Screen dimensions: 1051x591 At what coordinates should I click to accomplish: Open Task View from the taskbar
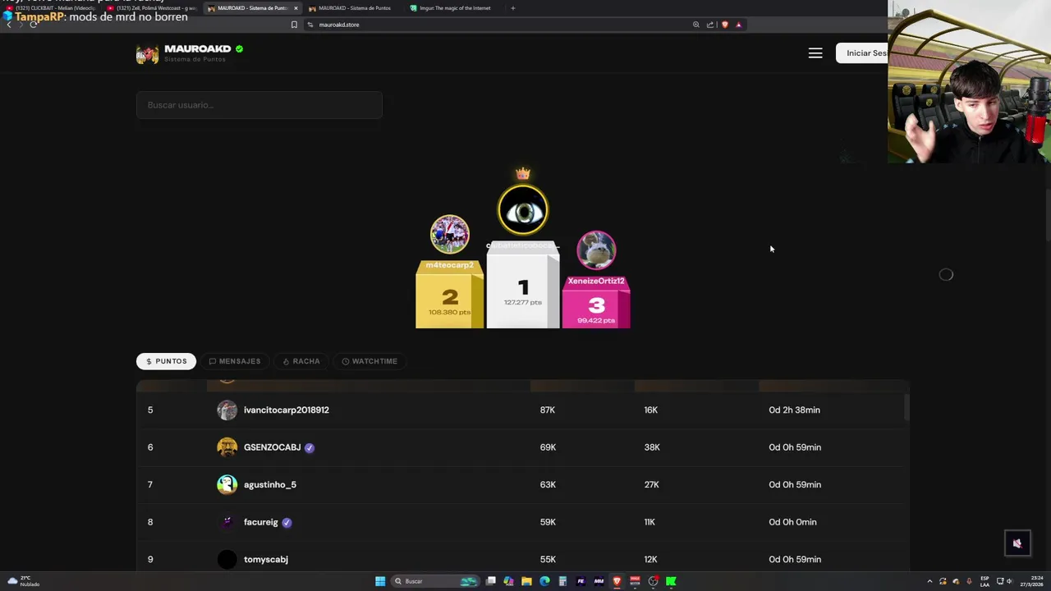(491, 581)
